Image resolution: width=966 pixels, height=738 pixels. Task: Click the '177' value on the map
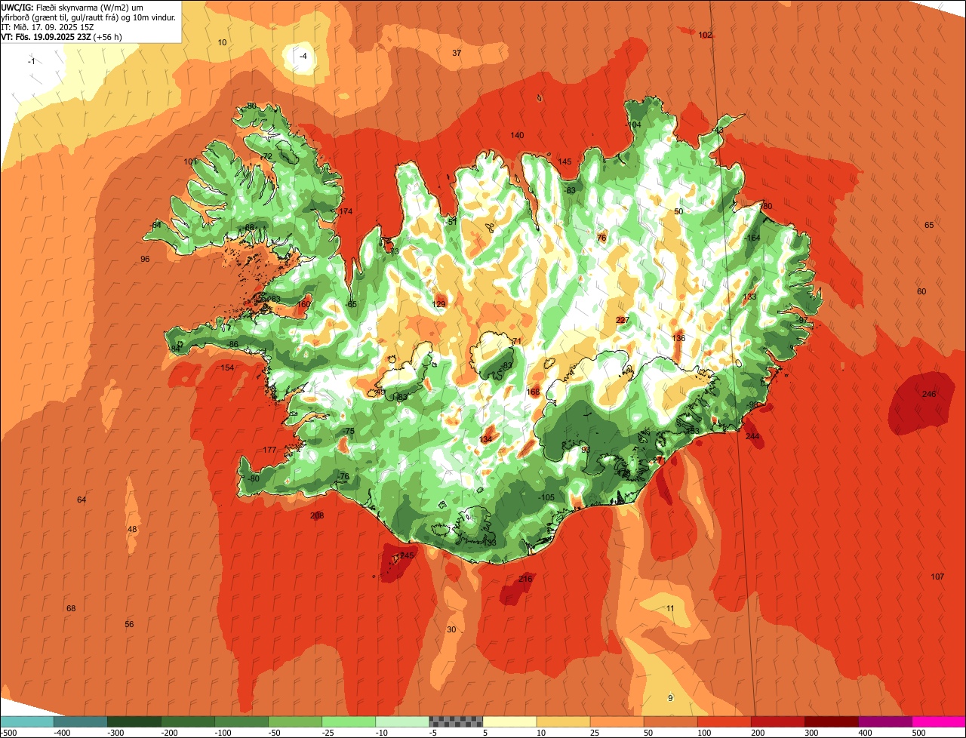(269, 450)
